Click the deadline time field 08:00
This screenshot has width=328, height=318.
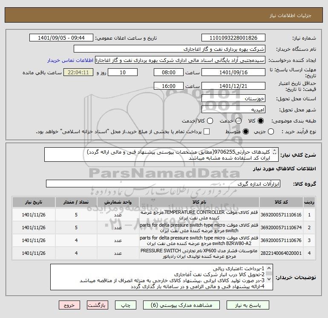tap(169, 73)
